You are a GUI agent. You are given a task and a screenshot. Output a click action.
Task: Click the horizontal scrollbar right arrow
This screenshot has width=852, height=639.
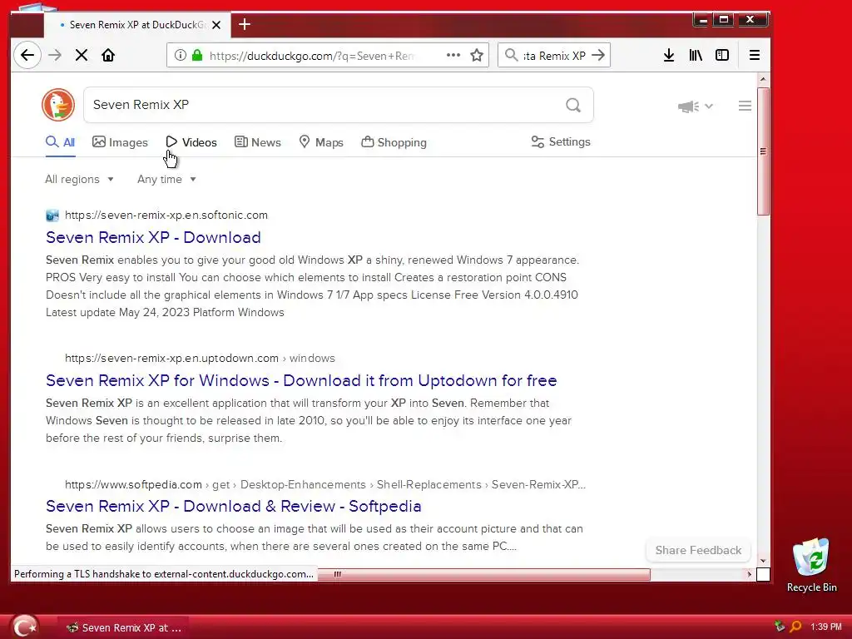[x=750, y=574]
